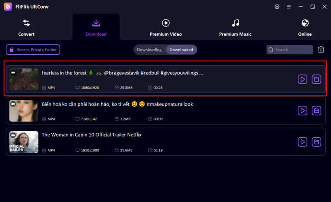Open the Online tab
Screen dimensions: 331x202
pyautogui.click(x=305, y=28)
